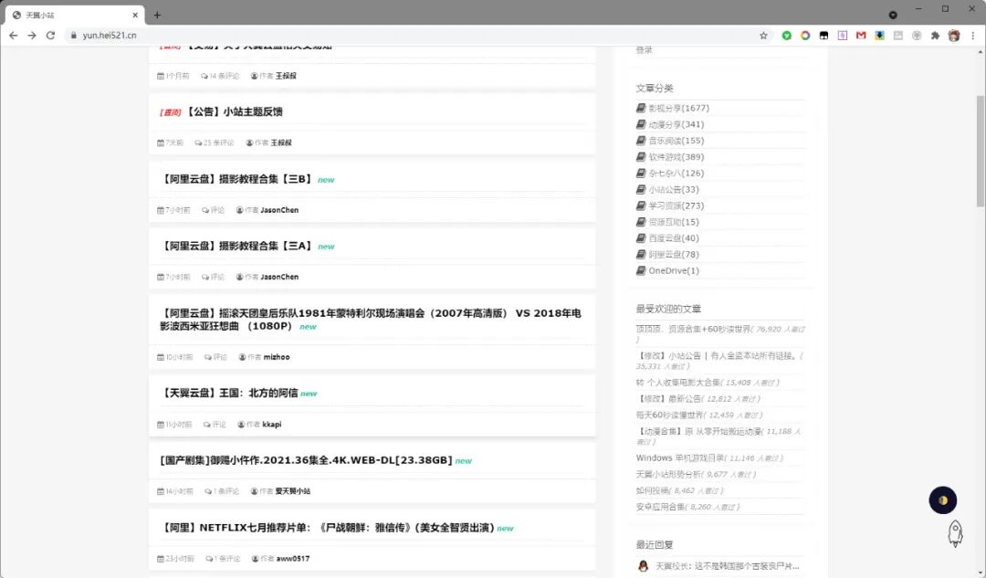Click the comment bubble icon under 摄影教程合集【三B】

click(207, 209)
